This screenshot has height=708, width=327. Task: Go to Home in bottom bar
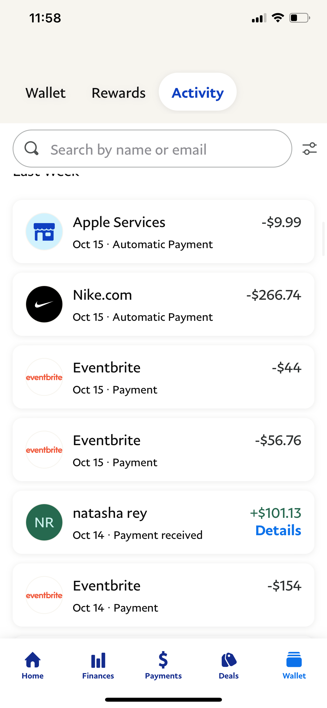tap(33, 665)
